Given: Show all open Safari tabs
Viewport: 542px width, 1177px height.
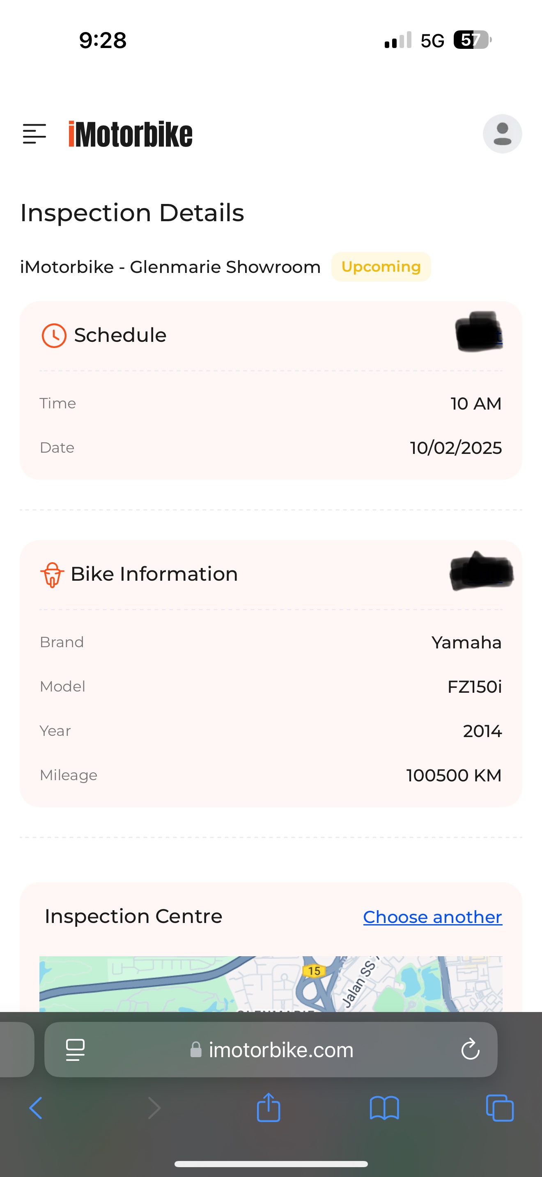Looking at the screenshot, I should (x=499, y=1108).
